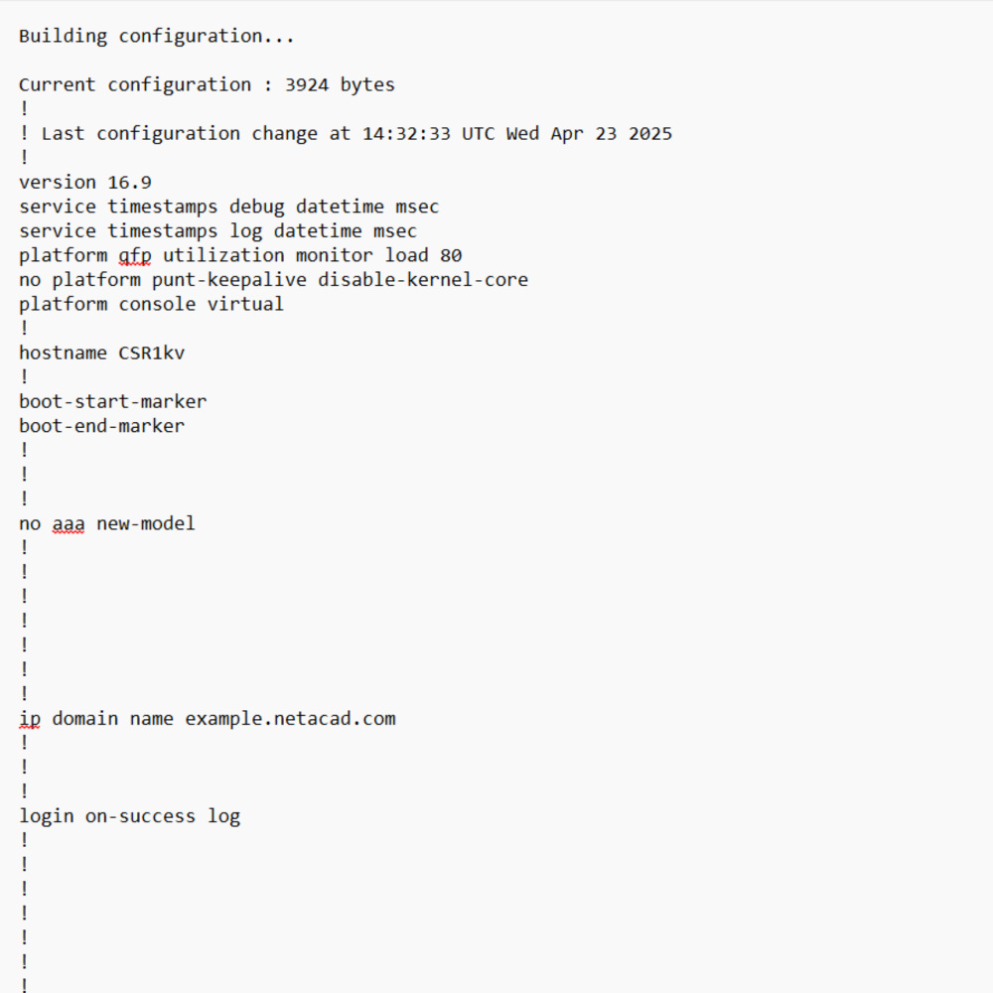Viewport: 993px width, 993px height.
Task: Click the underlined word 'aaa'
Action: tap(69, 524)
